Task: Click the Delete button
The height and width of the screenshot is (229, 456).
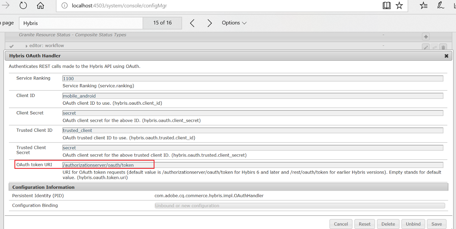Action: pyautogui.click(x=388, y=224)
